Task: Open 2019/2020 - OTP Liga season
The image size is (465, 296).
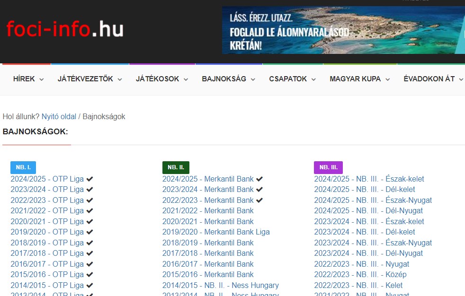Action: coord(47,232)
